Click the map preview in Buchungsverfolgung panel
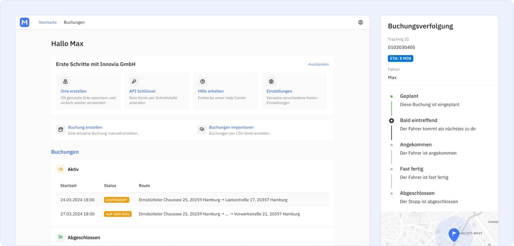 pyautogui.click(x=439, y=228)
